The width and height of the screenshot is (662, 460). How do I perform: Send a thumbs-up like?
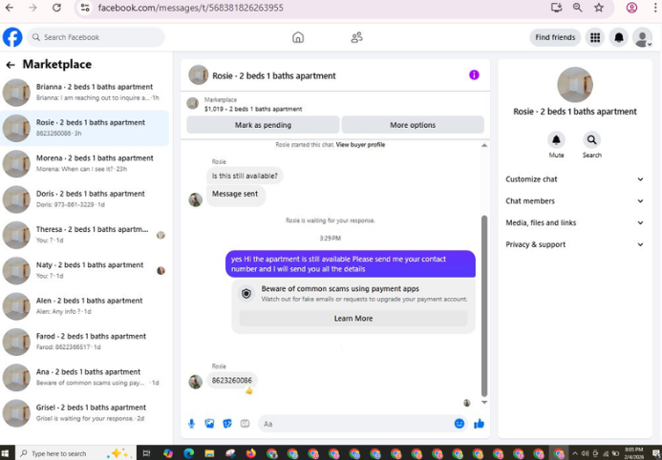click(x=479, y=424)
